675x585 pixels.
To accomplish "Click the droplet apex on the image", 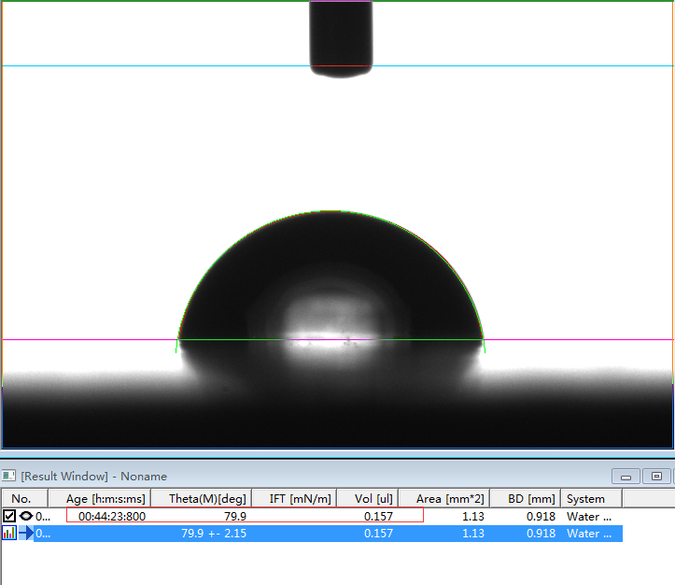I will point(331,212).
